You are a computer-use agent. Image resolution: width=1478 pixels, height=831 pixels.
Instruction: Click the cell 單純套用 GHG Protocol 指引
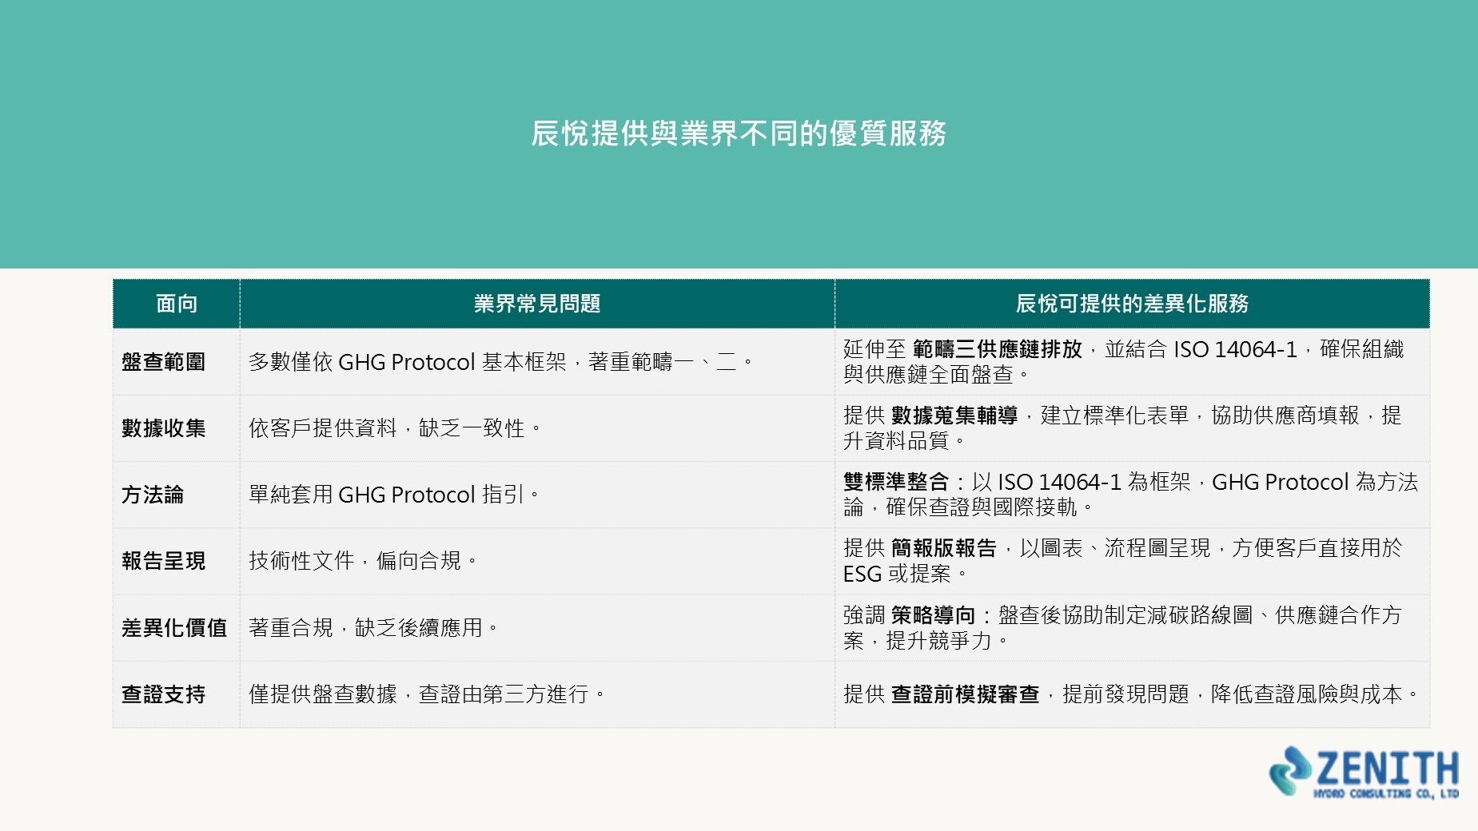tap(537, 495)
